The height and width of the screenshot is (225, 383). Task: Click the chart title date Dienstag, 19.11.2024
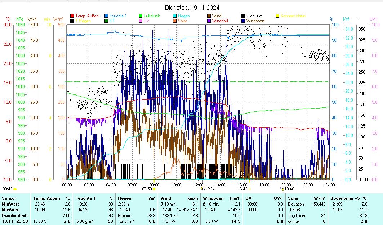(x=192, y=8)
